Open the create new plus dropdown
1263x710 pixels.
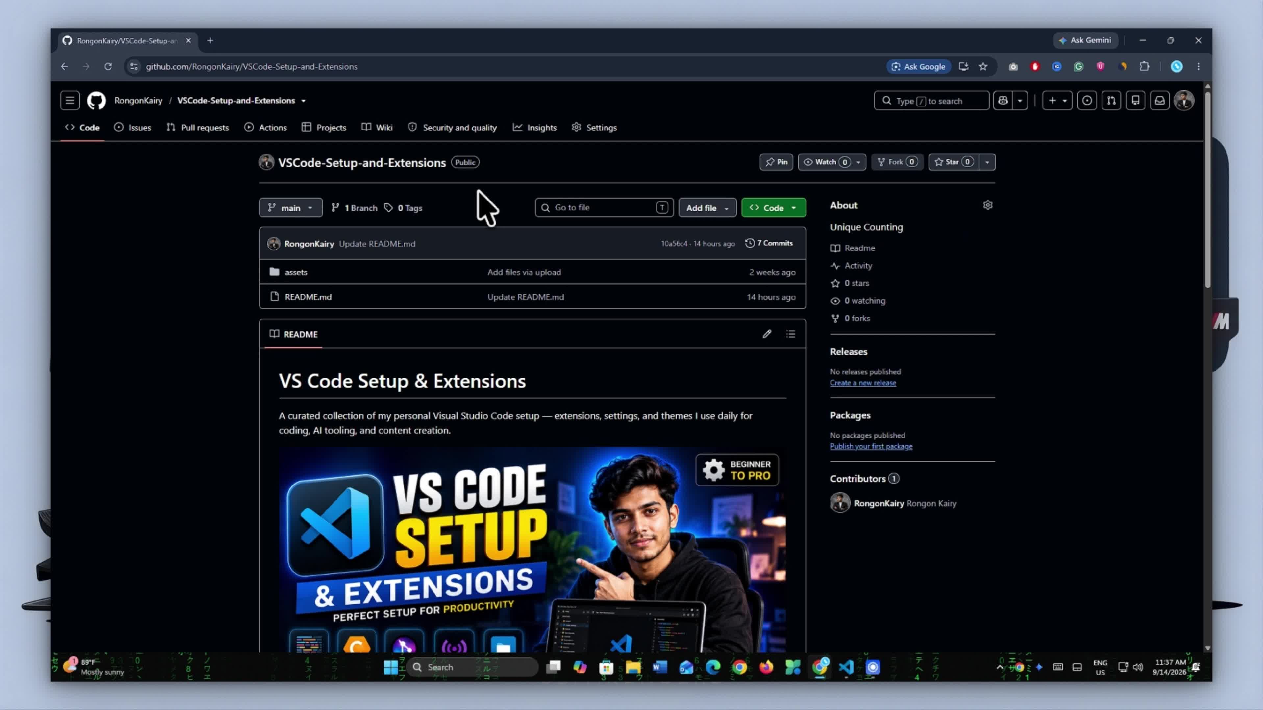(x=1057, y=101)
